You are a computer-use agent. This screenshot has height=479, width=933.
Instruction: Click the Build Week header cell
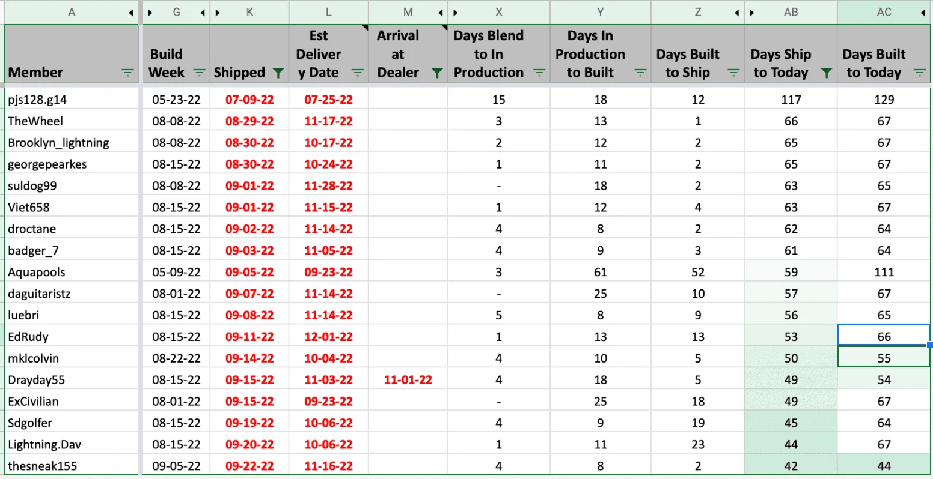tap(176, 54)
